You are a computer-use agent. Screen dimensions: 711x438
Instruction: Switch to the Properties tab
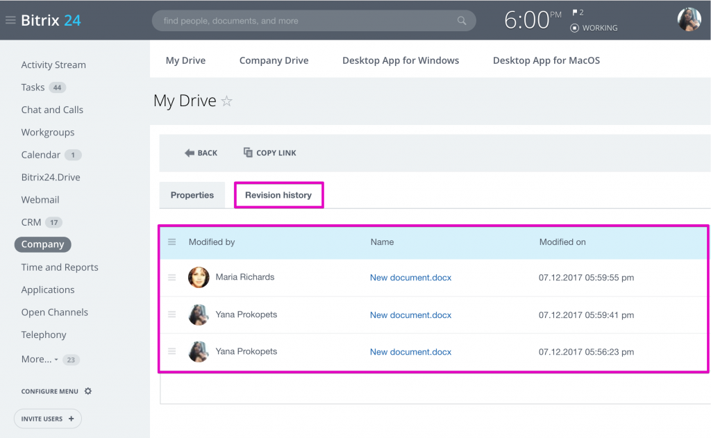(192, 195)
